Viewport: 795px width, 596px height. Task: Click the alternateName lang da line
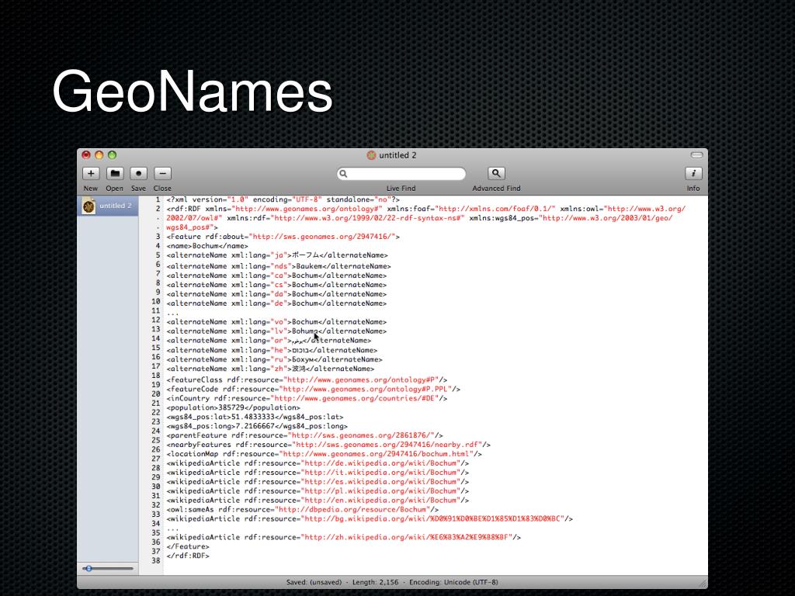click(x=276, y=294)
